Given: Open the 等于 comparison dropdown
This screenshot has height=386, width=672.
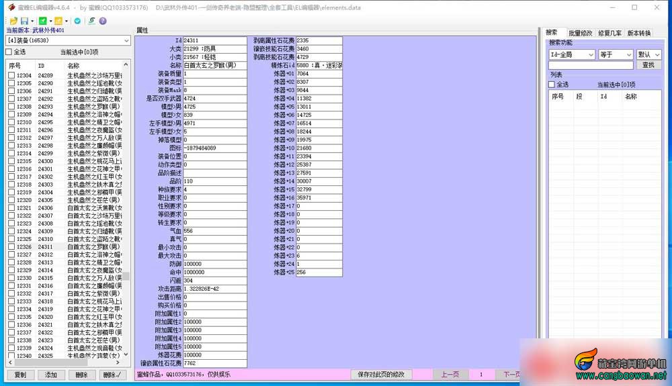Looking at the screenshot, I should (x=629, y=54).
